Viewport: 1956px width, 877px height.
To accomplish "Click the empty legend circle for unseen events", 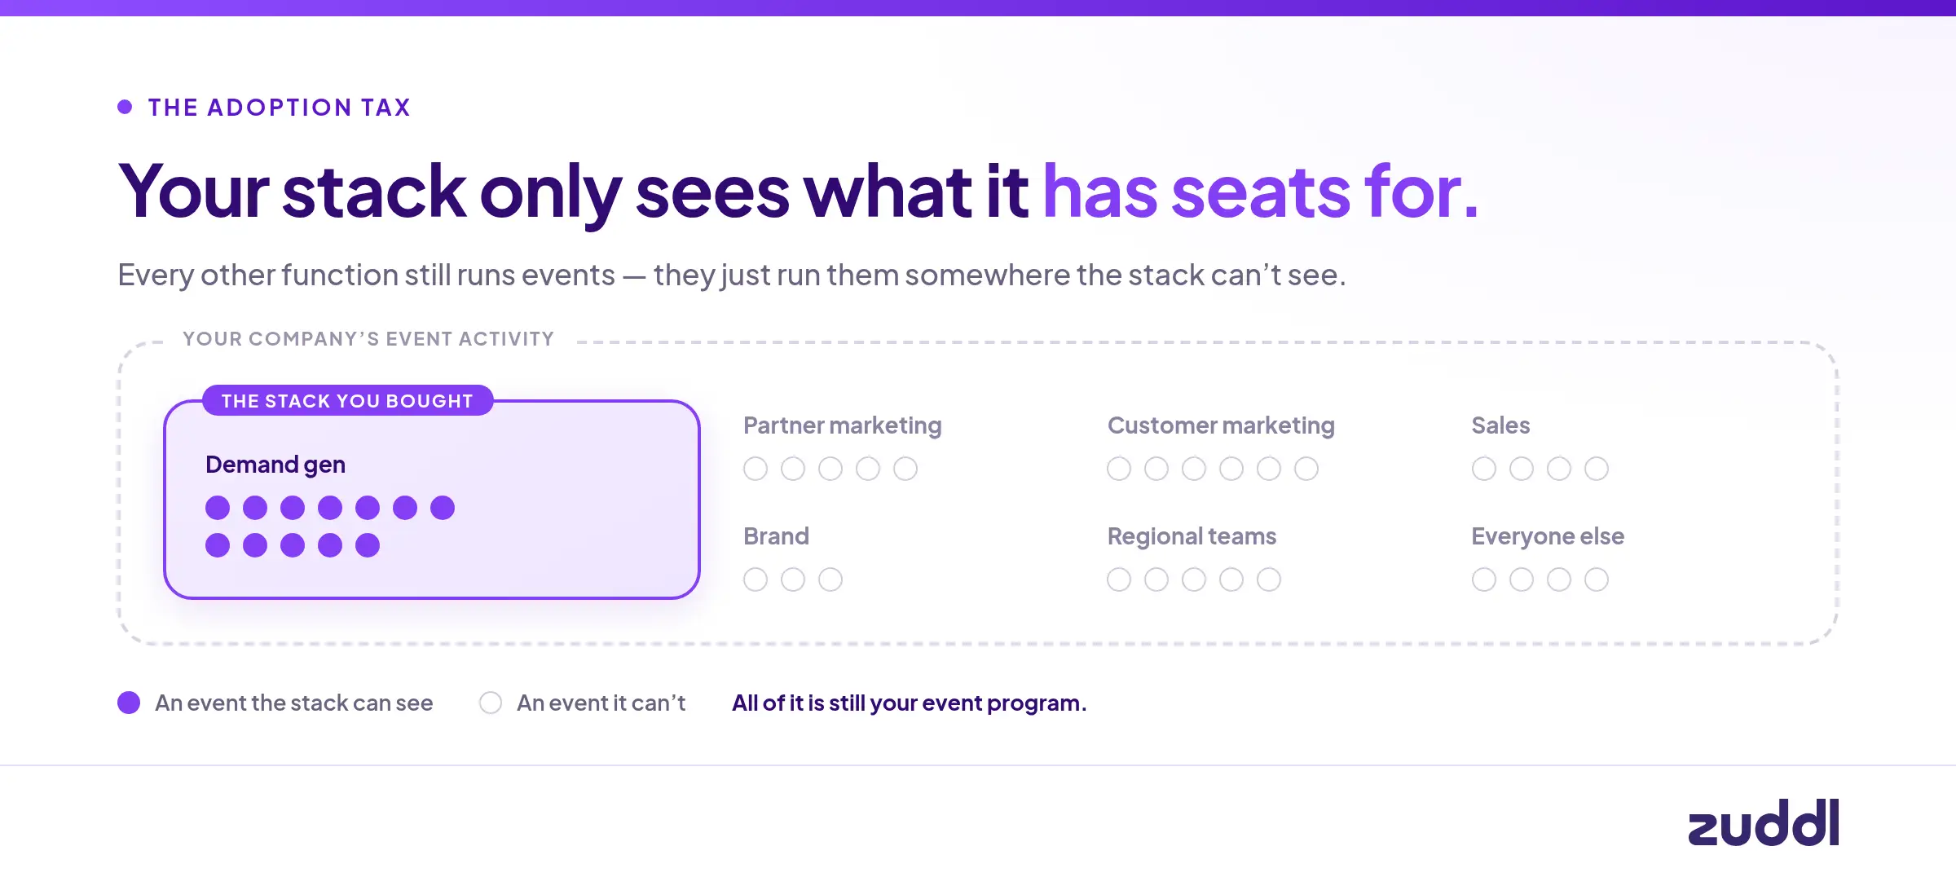I will pos(491,703).
